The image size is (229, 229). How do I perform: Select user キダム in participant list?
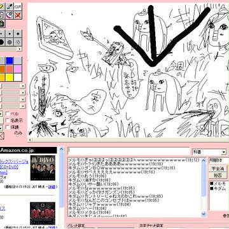pyautogui.click(x=218, y=189)
